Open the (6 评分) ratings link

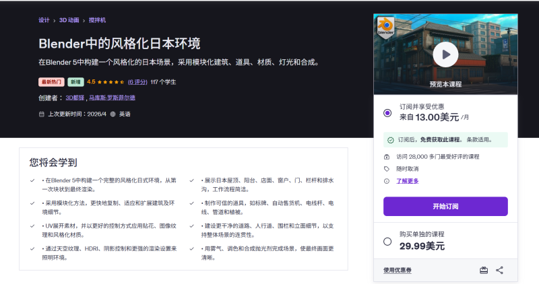point(137,81)
